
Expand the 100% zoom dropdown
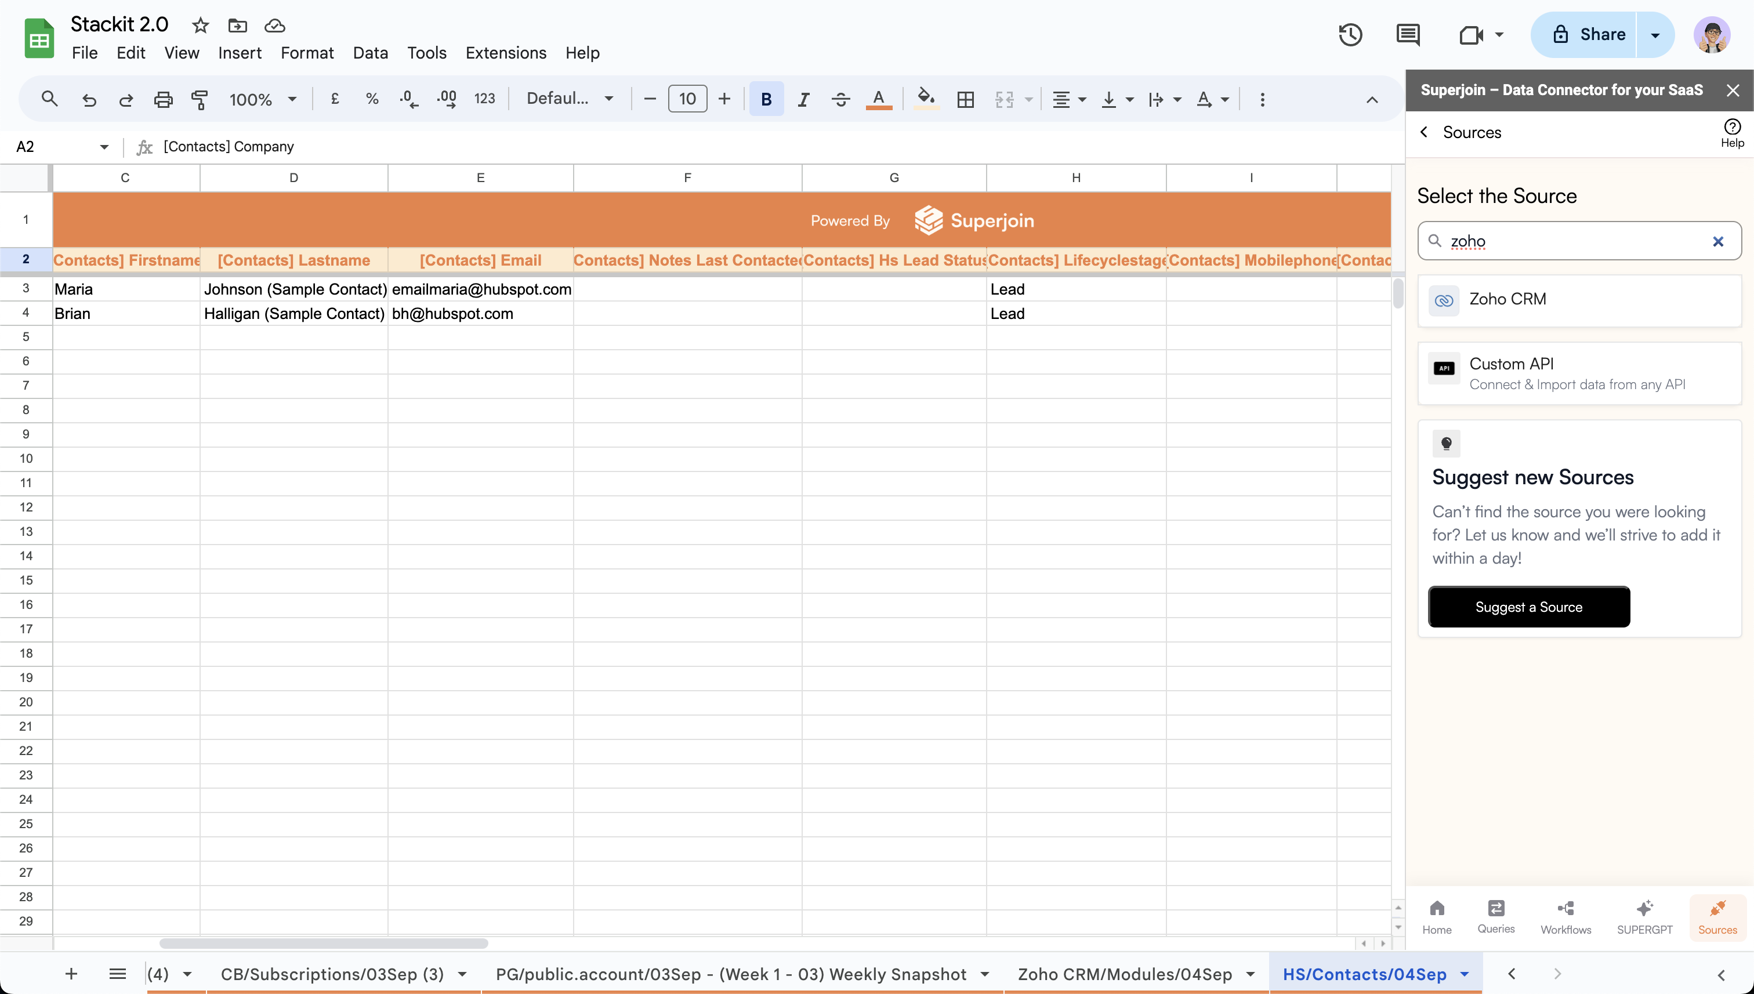coord(263,100)
